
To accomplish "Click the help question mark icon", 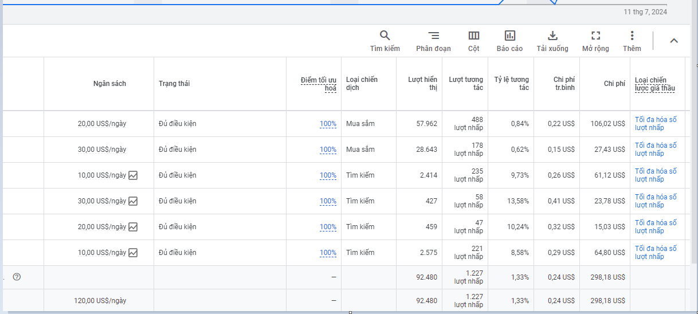I will pos(17,277).
